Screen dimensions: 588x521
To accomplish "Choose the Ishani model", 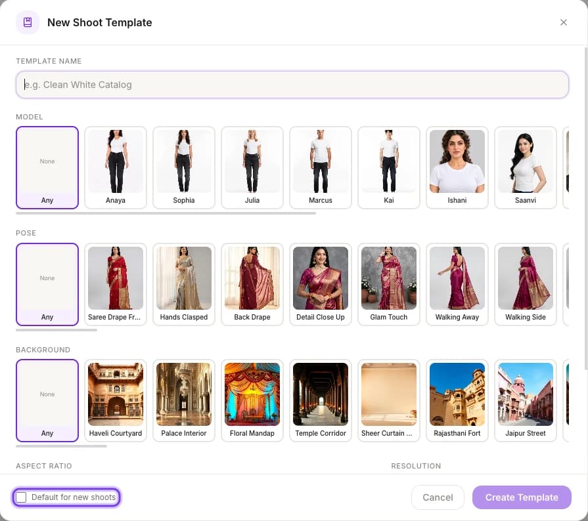I will (457, 167).
